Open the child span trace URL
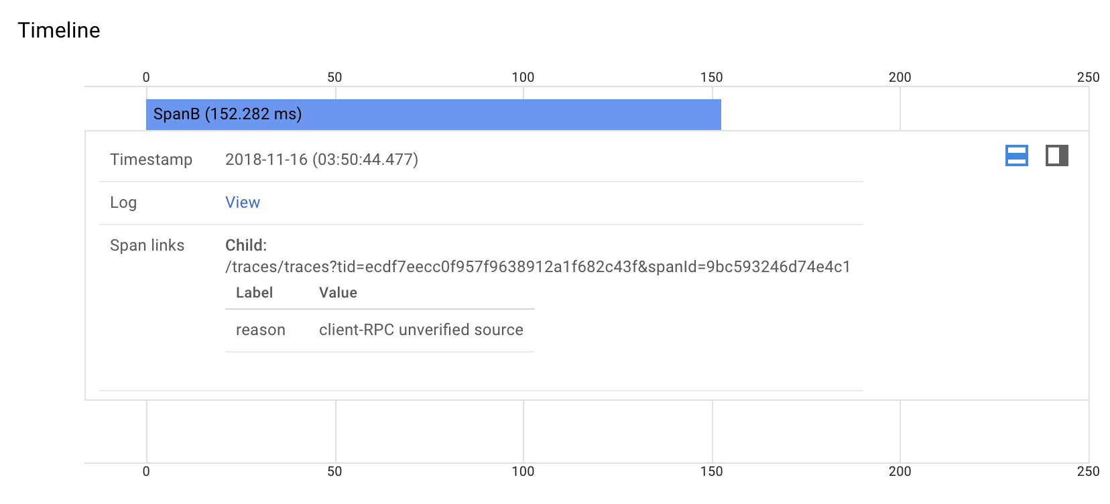This screenshot has height=504, width=1110. click(538, 267)
